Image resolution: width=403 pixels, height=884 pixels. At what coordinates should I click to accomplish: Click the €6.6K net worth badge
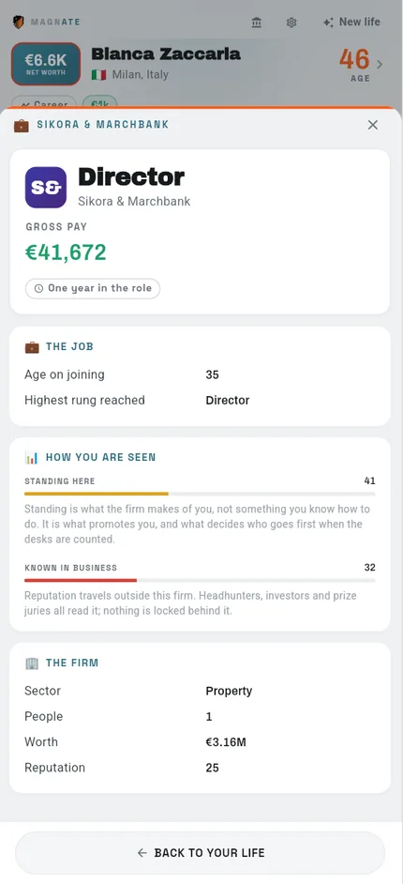46,64
